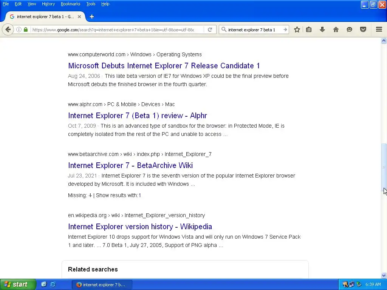Image resolution: width=387 pixels, height=290 pixels.
Task: Open the Downloads arrow icon
Action: click(322, 29)
